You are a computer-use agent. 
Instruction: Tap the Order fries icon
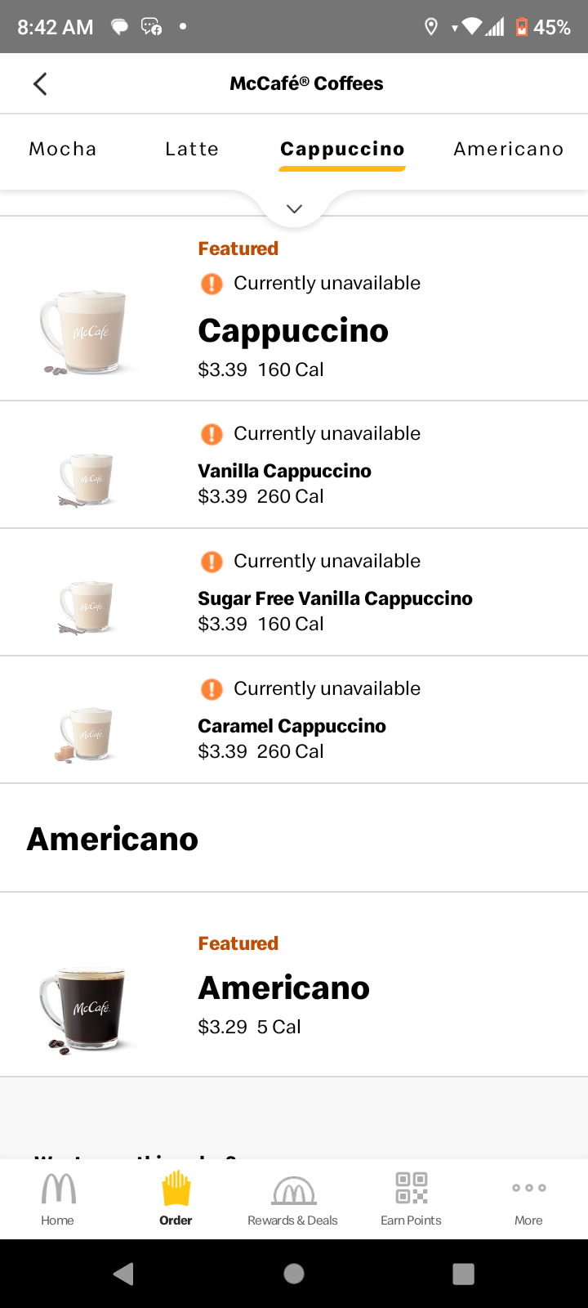(176, 1189)
